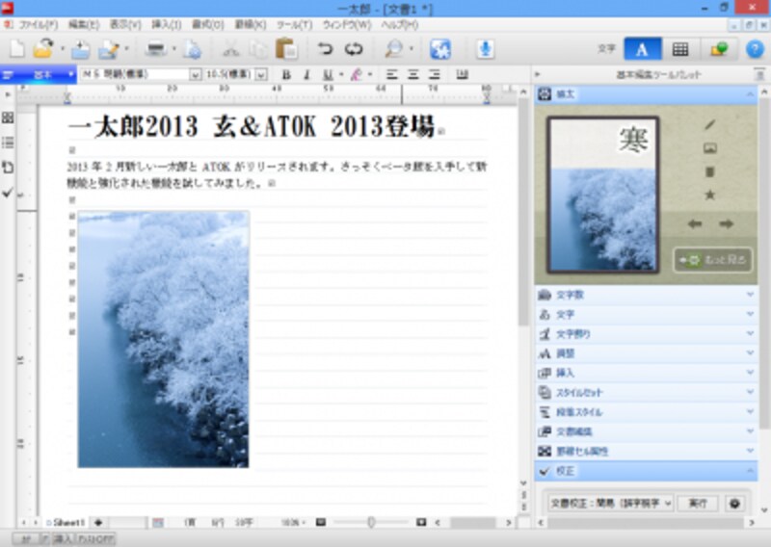Align text right
771x547 pixels.
tap(434, 75)
